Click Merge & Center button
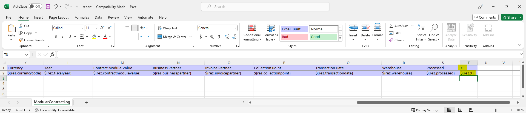The height and width of the screenshot is (113, 526). 172,37
